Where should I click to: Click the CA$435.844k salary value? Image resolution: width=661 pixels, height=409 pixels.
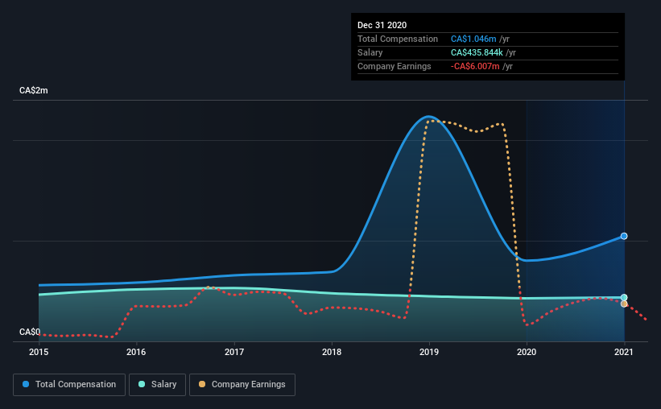pyautogui.click(x=477, y=52)
